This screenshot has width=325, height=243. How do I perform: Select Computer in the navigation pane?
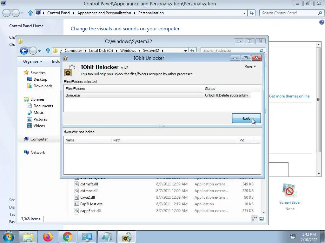(x=39, y=139)
